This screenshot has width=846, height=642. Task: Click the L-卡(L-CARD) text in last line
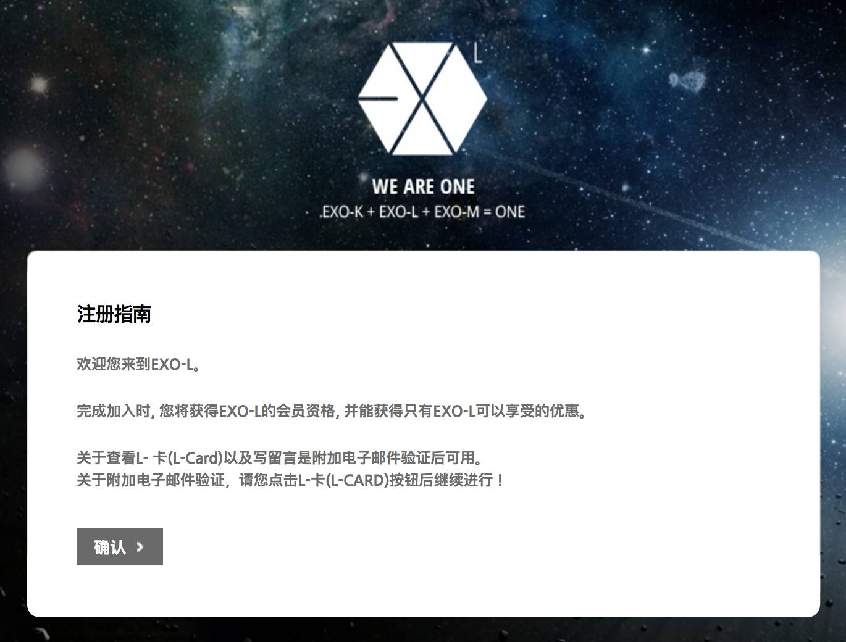(x=343, y=480)
